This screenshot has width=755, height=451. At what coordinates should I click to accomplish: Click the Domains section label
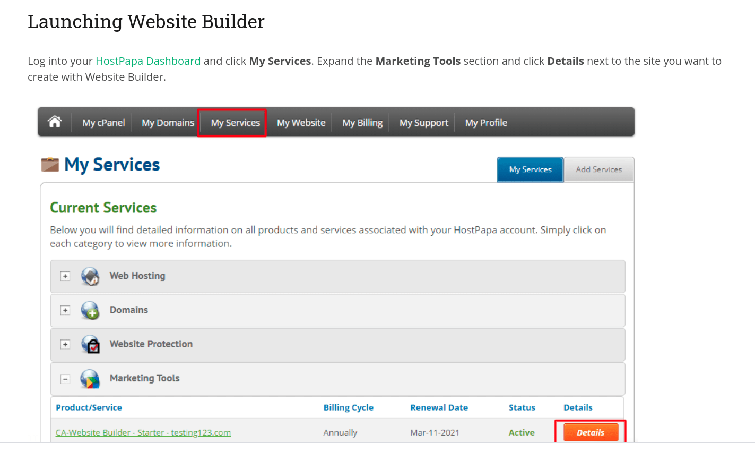(129, 310)
